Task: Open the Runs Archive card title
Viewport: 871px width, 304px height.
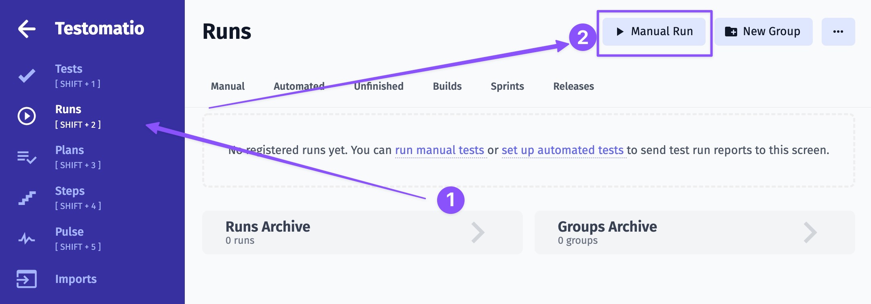Action: point(268,227)
